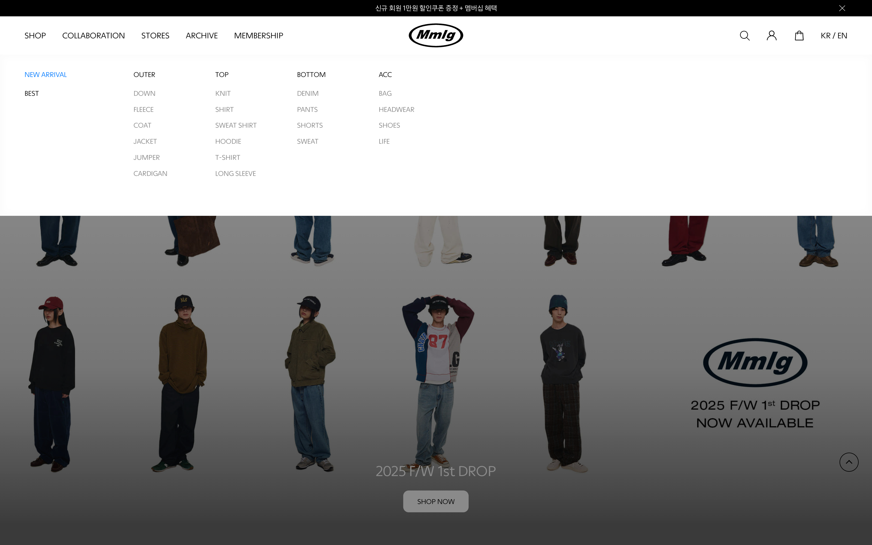The height and width of the screenshot is (545, 872).
Task: Open the SHOP menu
Action: [x=35, y=36]
